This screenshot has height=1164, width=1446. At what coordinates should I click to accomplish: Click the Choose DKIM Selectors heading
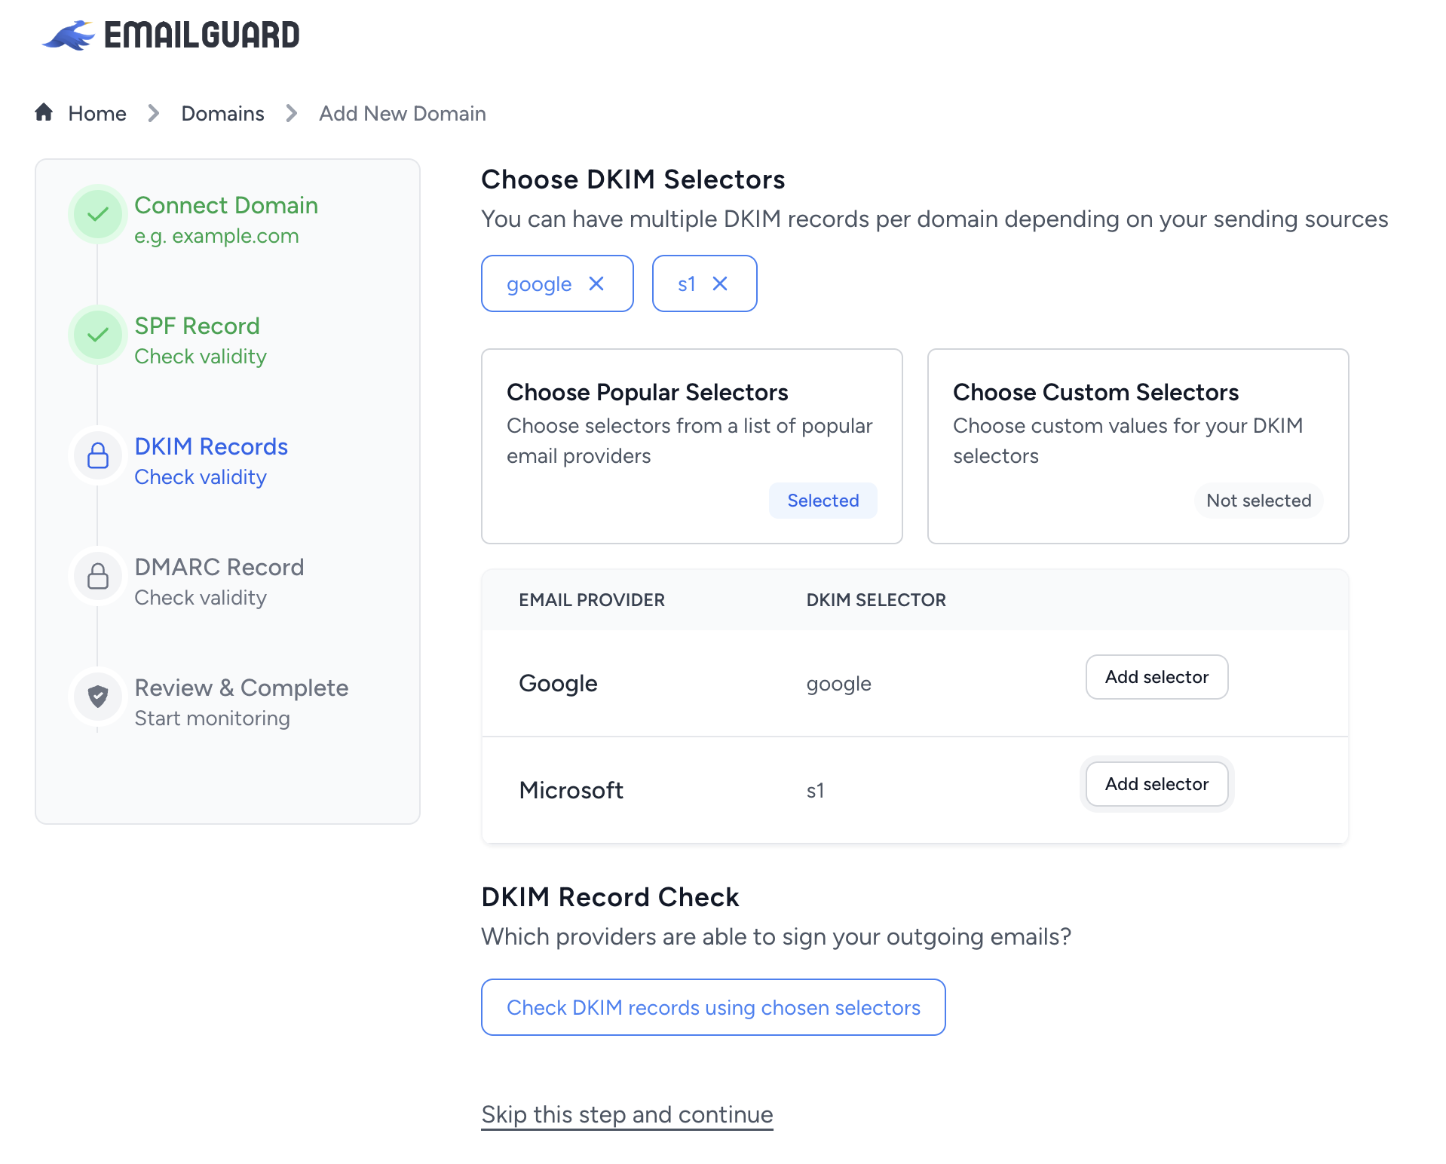[x=633, y=179]
